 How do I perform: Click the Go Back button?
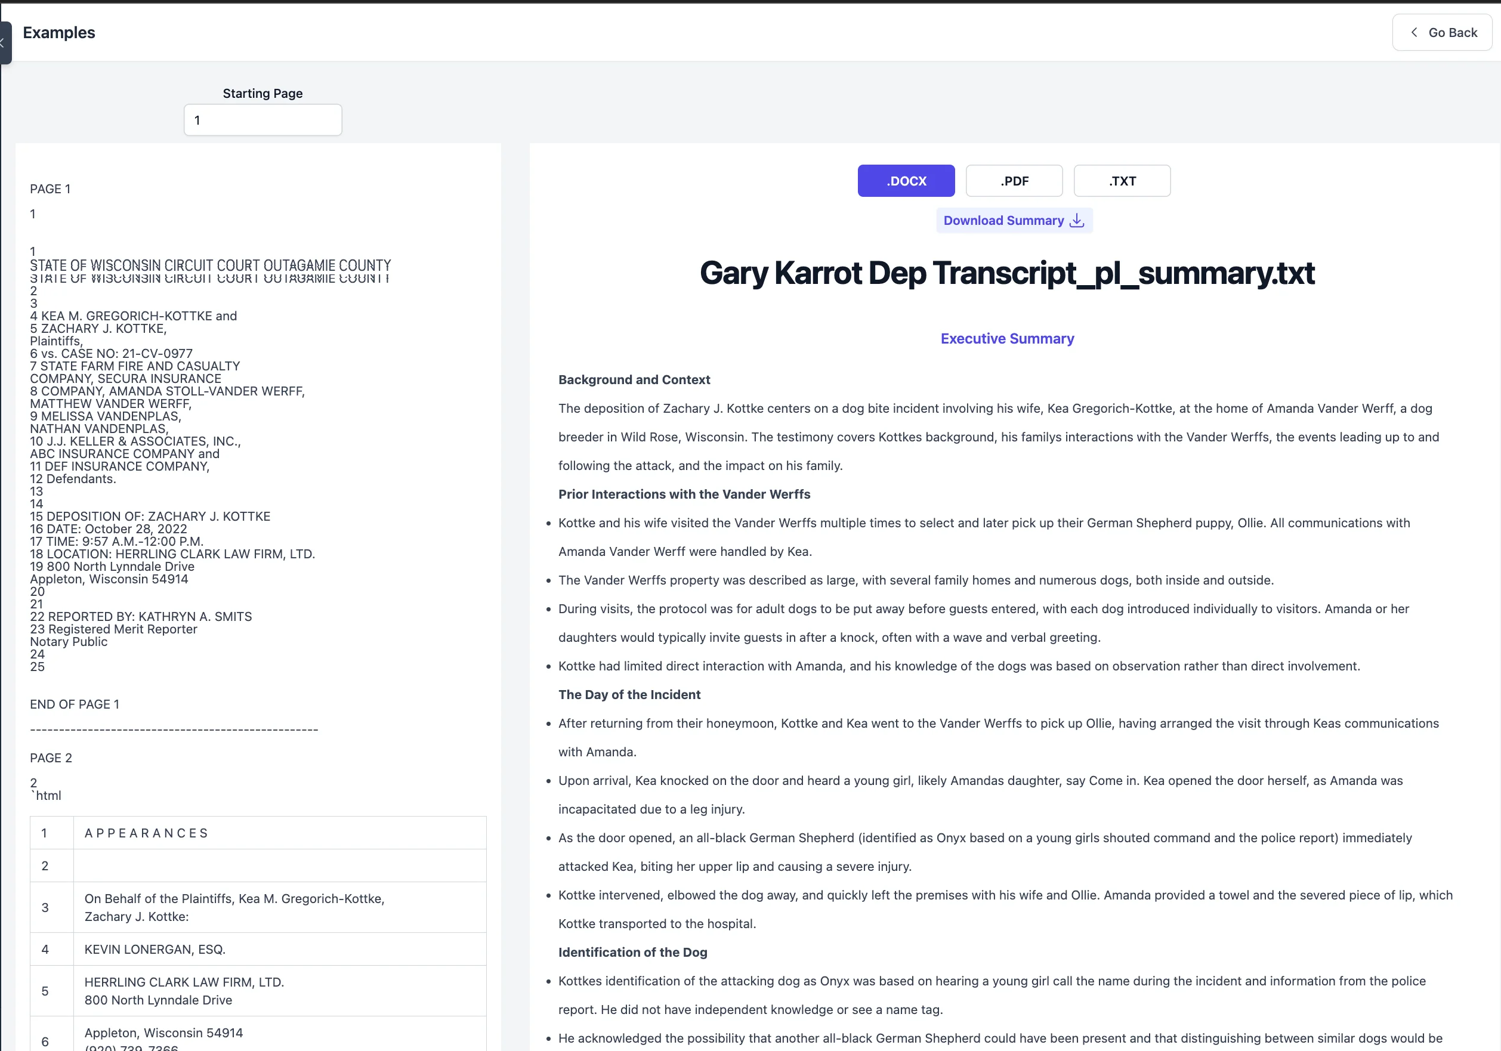pyautogui.click(x=1441, y=32)
